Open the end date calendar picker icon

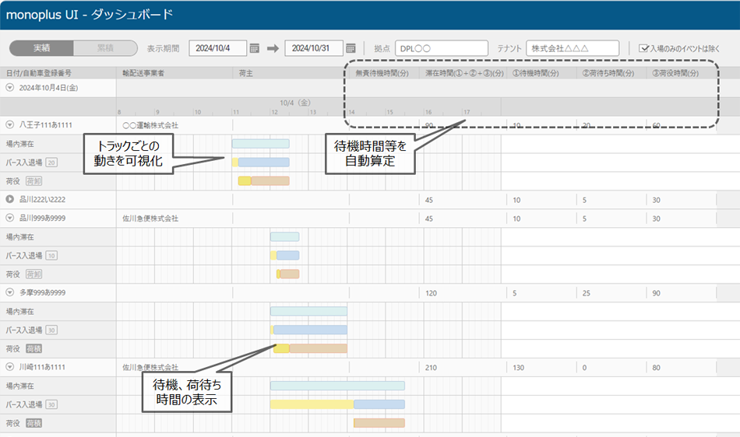[x=351, y=48]
